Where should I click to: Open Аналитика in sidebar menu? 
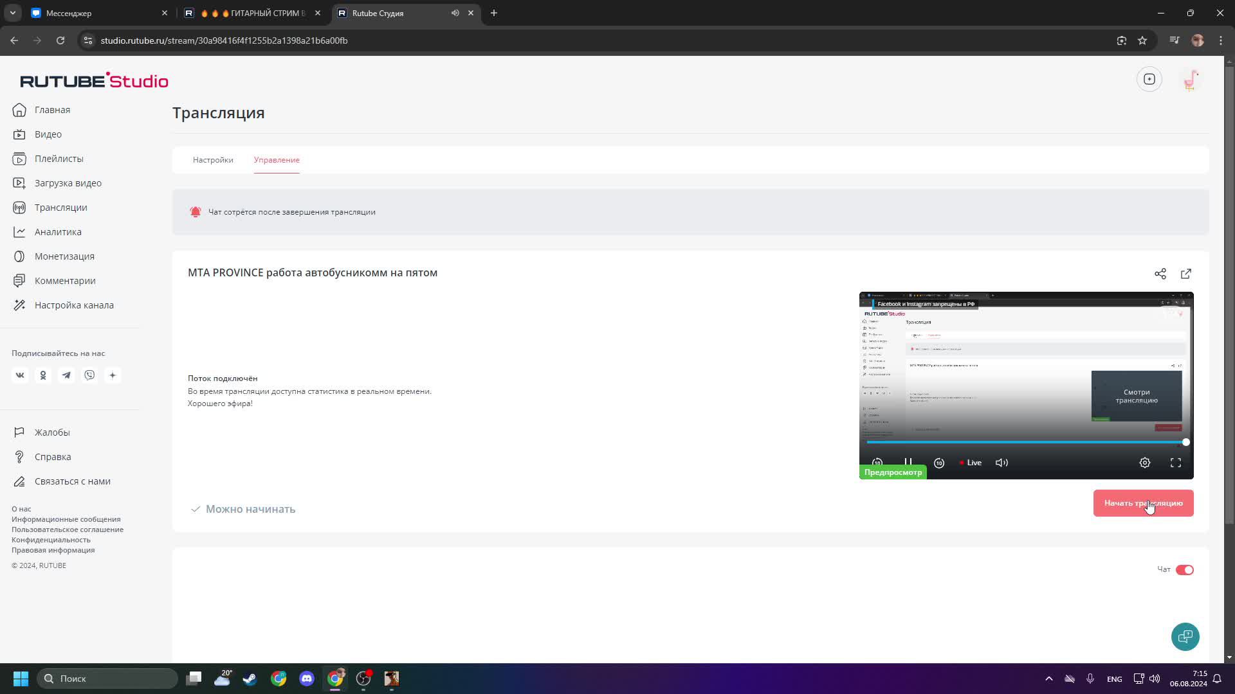pos(58,232)
